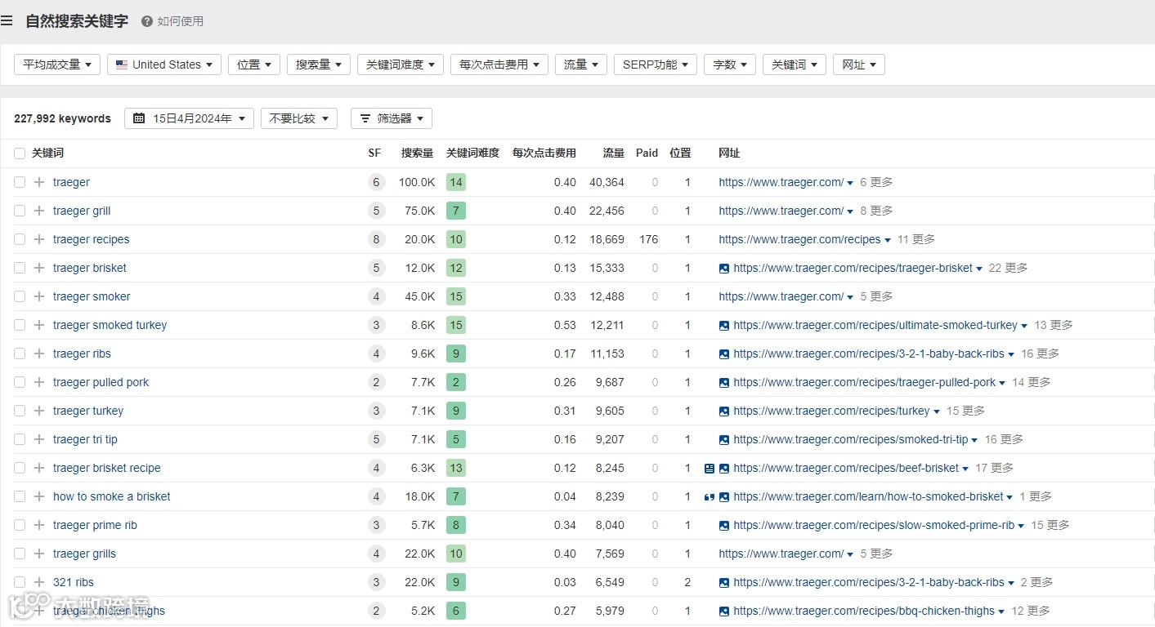Open URL dropdown arrow for beef-brisket link

(966, 469)
